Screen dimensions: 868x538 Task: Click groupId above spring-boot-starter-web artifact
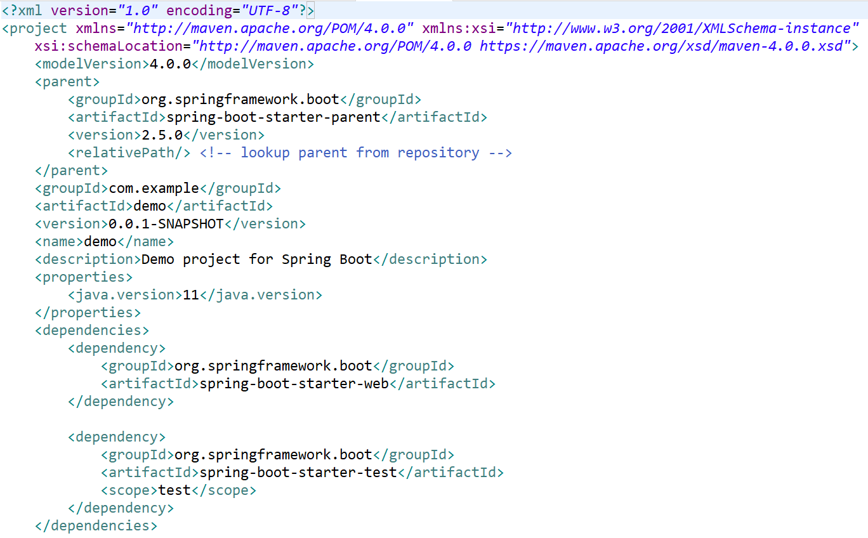(273, 365)
